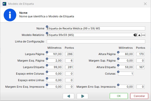Edit Margem Esq. Página millimeters field

click(x=54, y=61)
